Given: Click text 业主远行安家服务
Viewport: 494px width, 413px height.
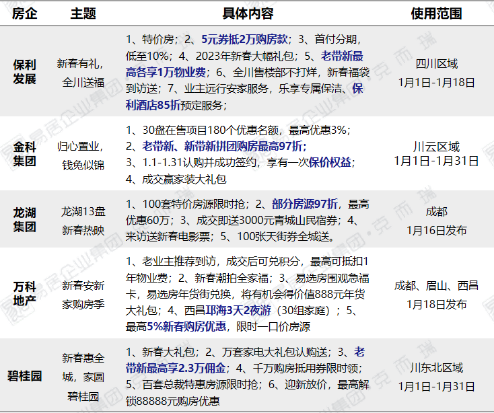Looking at the screenshot, I should coord(226,89).
